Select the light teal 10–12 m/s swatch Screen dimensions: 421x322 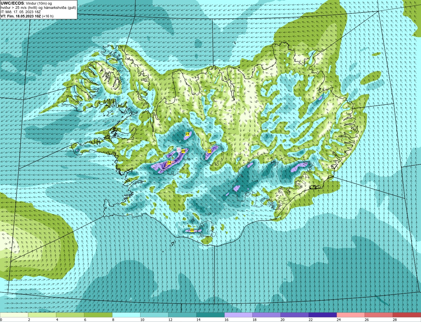(154, 315)
